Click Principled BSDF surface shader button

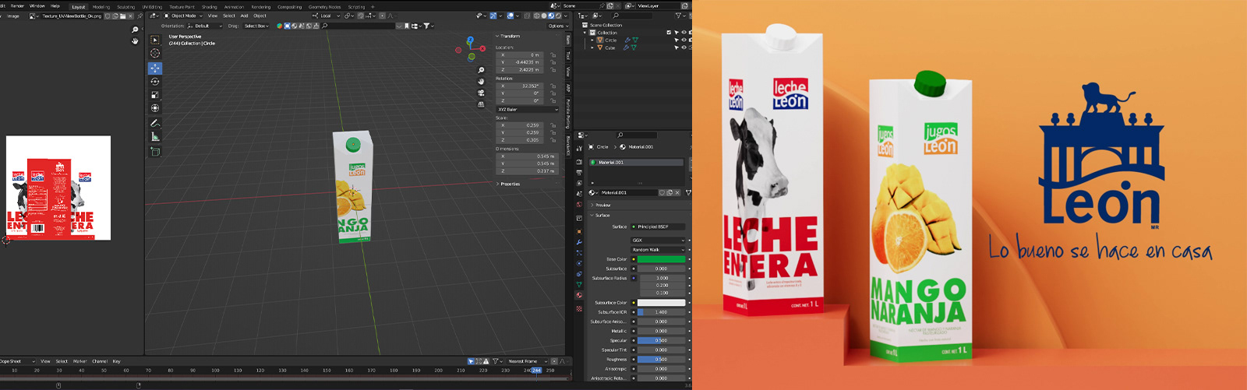659,227
